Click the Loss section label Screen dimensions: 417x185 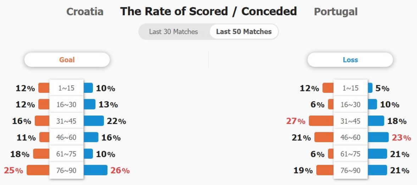(350, 60)
